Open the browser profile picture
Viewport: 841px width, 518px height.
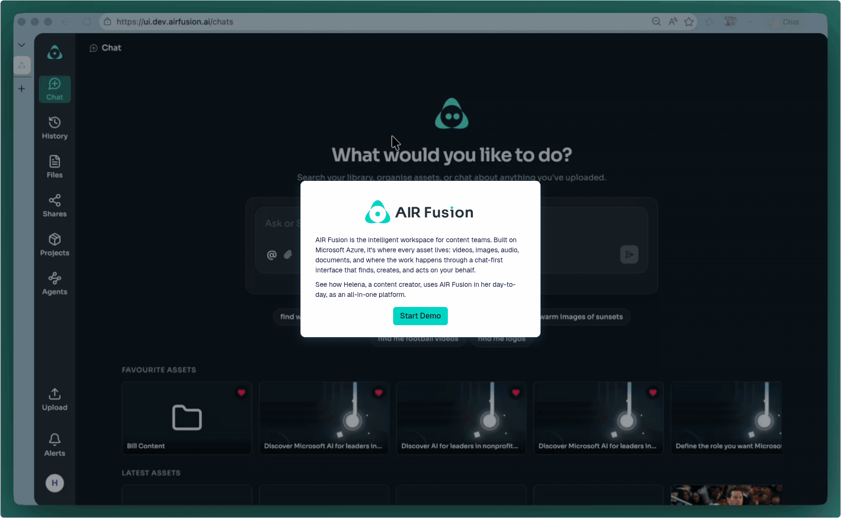tap(730, 22)
